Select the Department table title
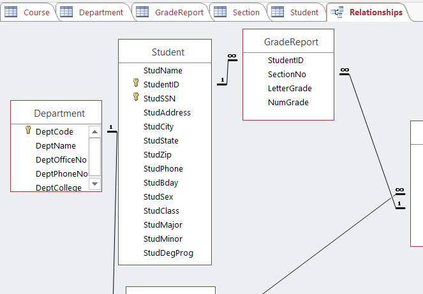Screen dimensions: 423x294 tap(59, 114)
